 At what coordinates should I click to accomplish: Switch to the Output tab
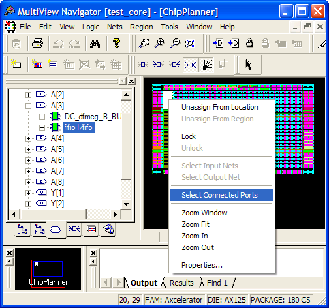(x=144, y=283)
